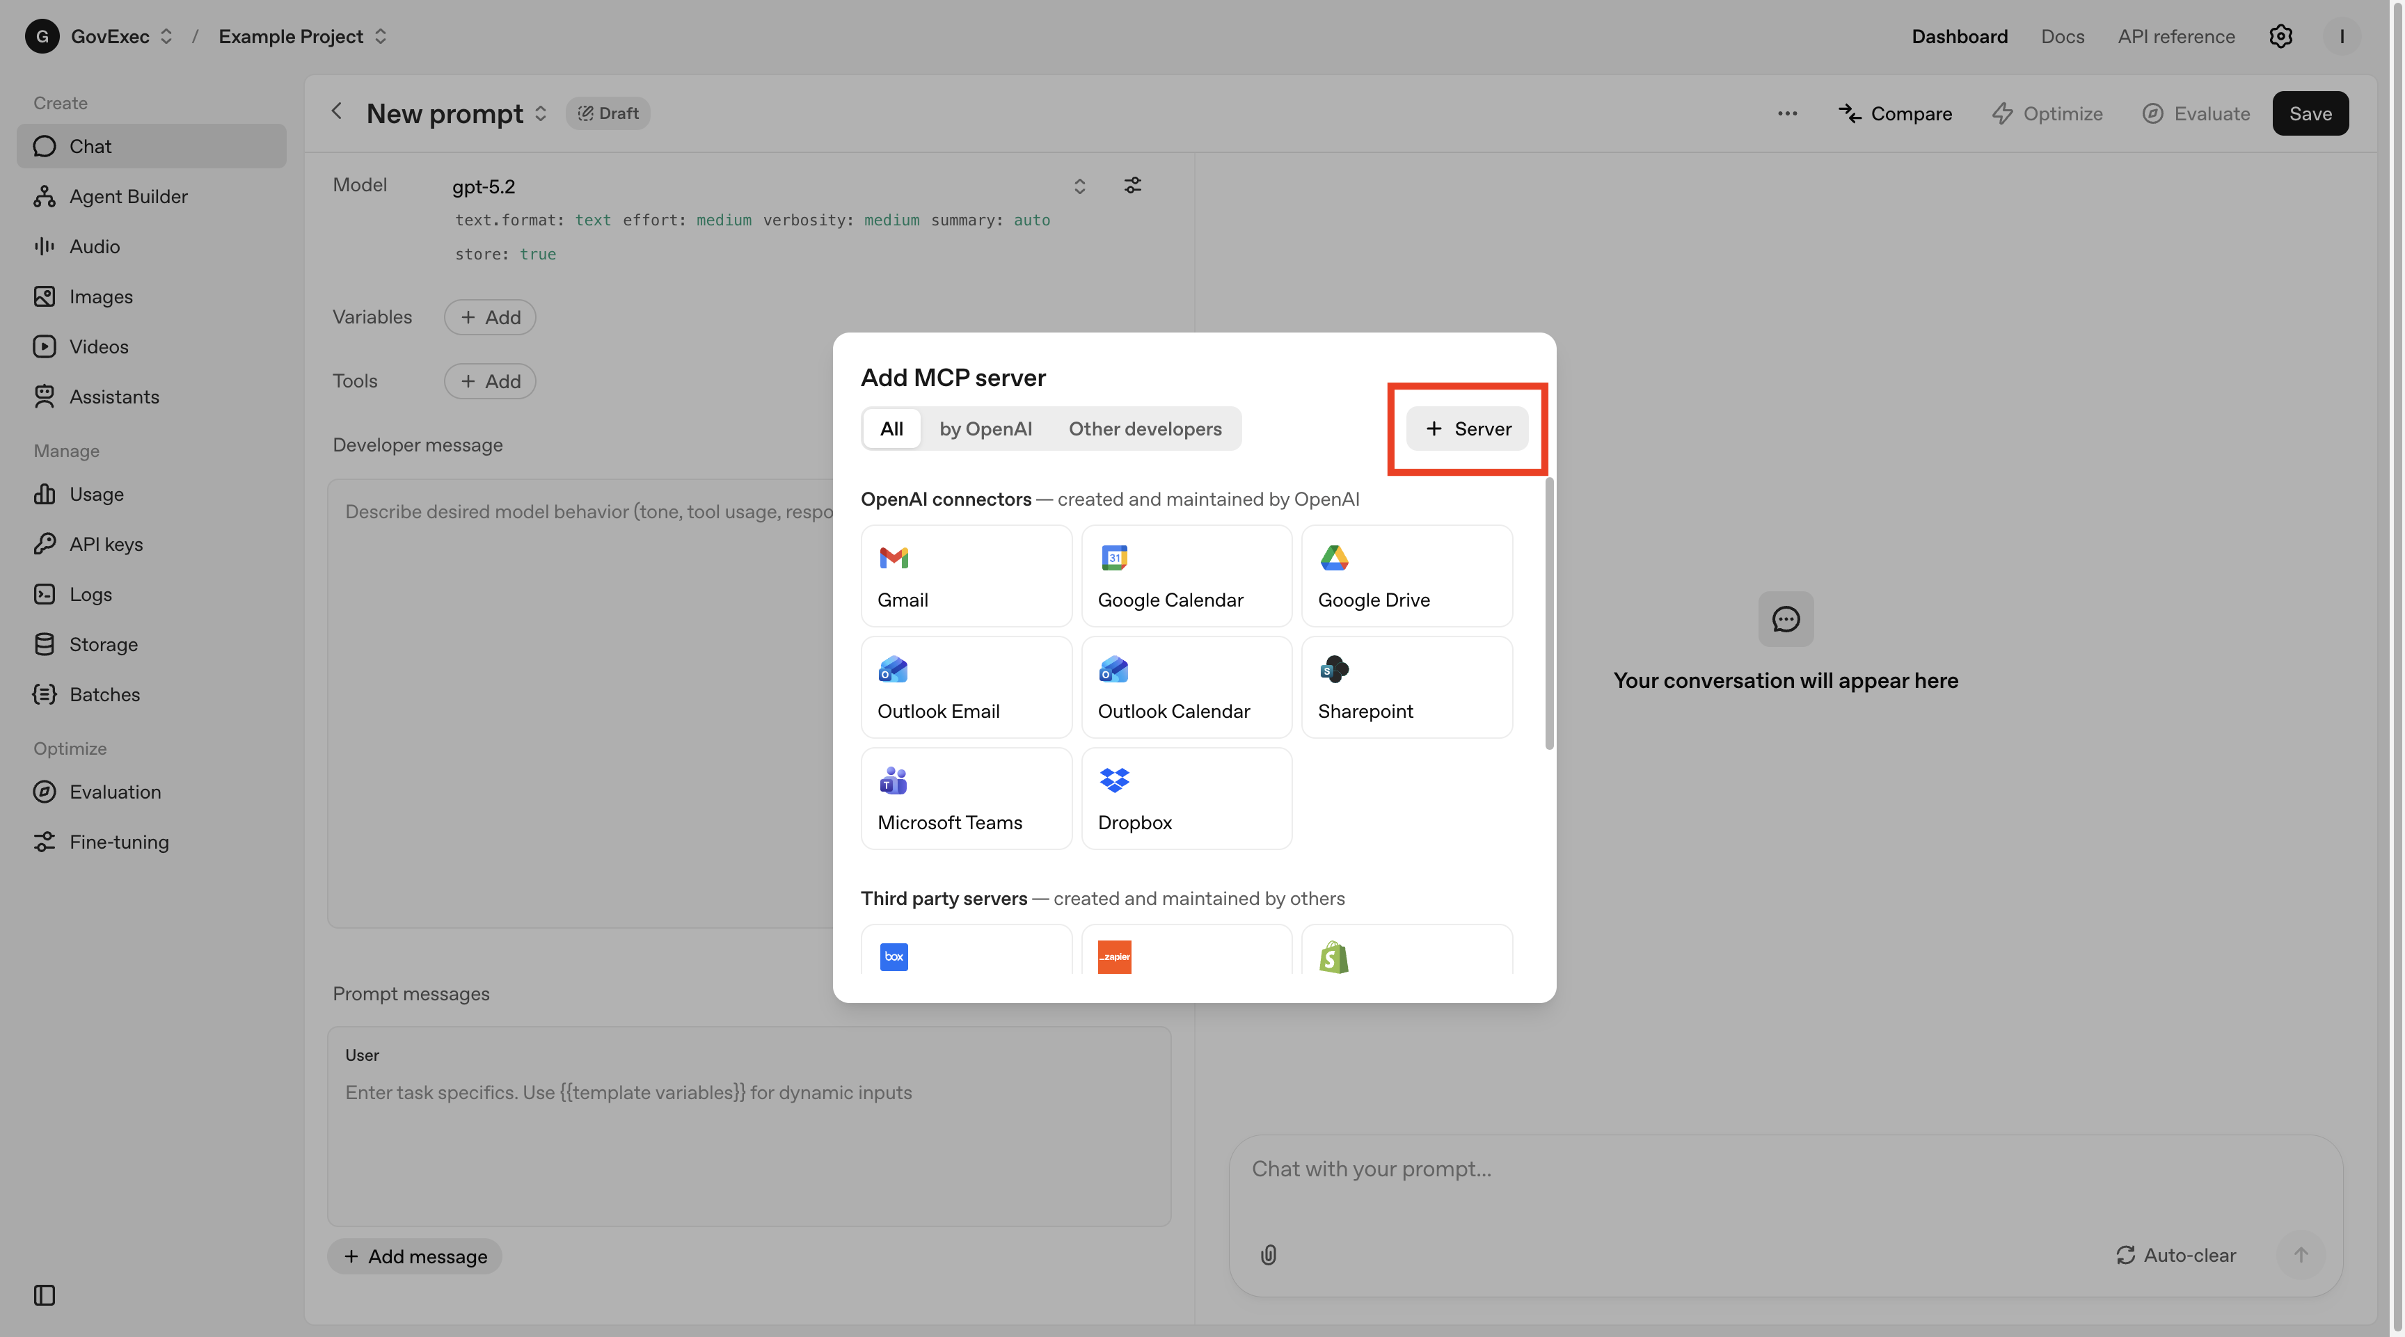Open the Example Project dropdown
The width and height of the screenshot is (2405, 1337).
point(301,36)
